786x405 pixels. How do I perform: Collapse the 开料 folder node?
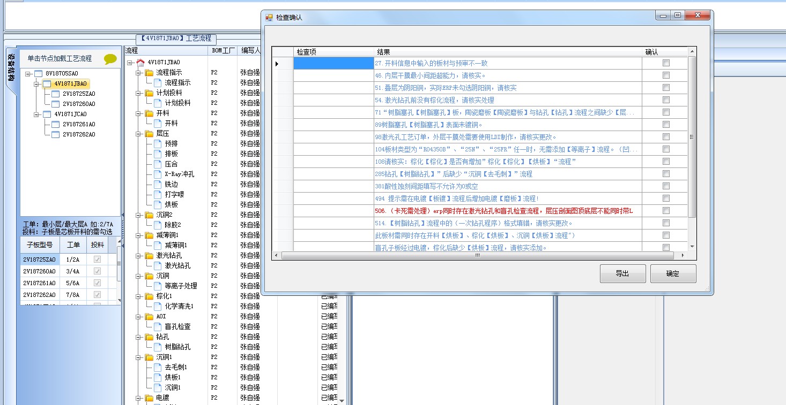(138, 113)
